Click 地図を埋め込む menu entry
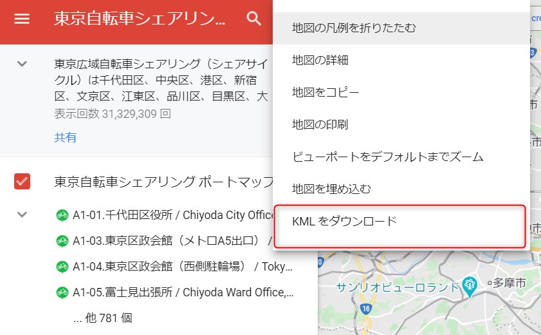 coord(331,189)
